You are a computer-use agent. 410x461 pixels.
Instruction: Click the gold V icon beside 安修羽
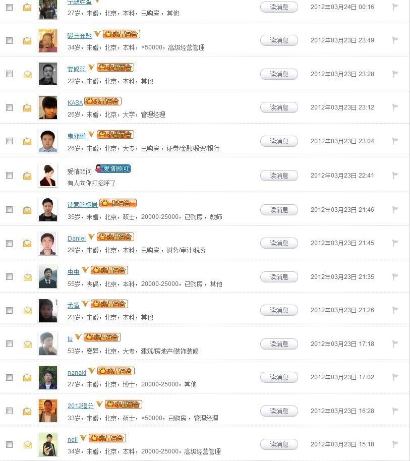coord(91,67)
